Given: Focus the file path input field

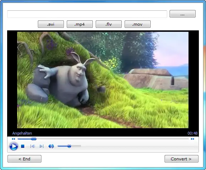Looking at the screenshot, I should pos(87,14).
